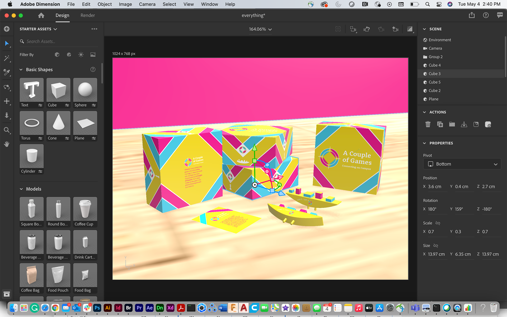Open the bottom-left assets panel icon

7,294
